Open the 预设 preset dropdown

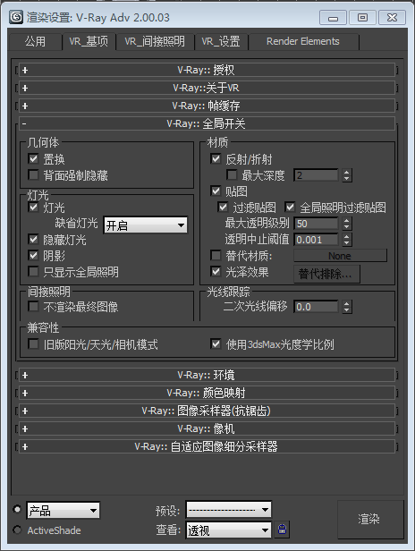228,509
